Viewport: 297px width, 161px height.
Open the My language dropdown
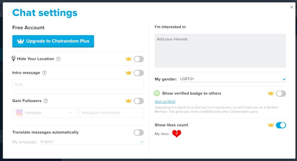pos(92,142)
